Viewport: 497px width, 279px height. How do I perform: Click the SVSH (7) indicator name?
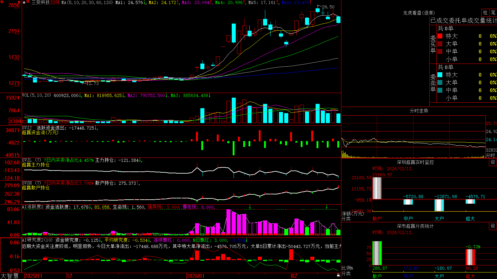click(31, 183)
